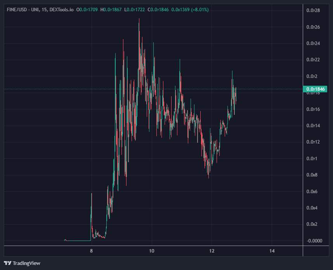
Task: Click the 0.0₇16 price axis label
Action: pyautogui.click(x=313, y=109)
